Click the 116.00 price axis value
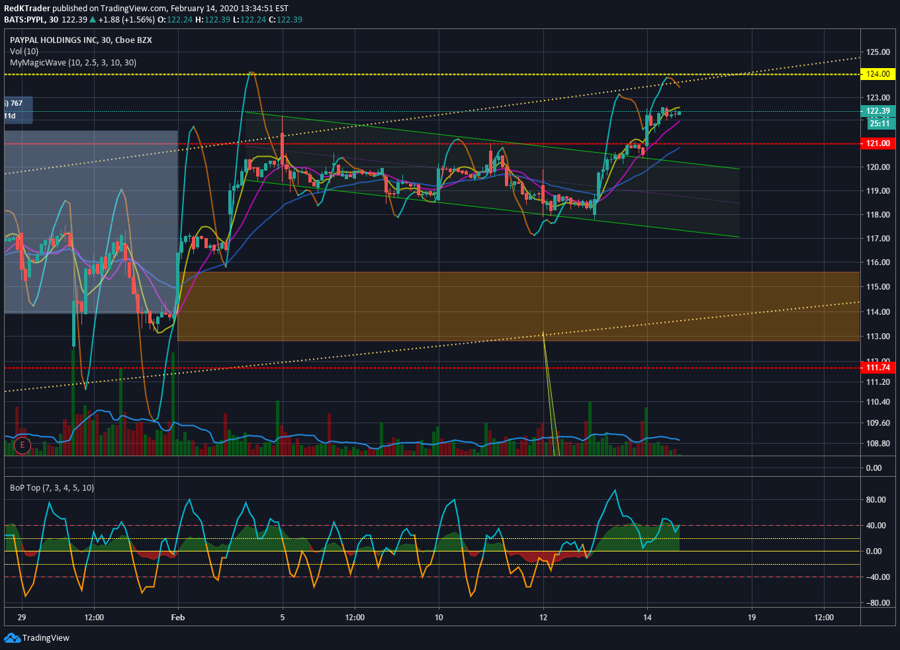 pos(877,263)
